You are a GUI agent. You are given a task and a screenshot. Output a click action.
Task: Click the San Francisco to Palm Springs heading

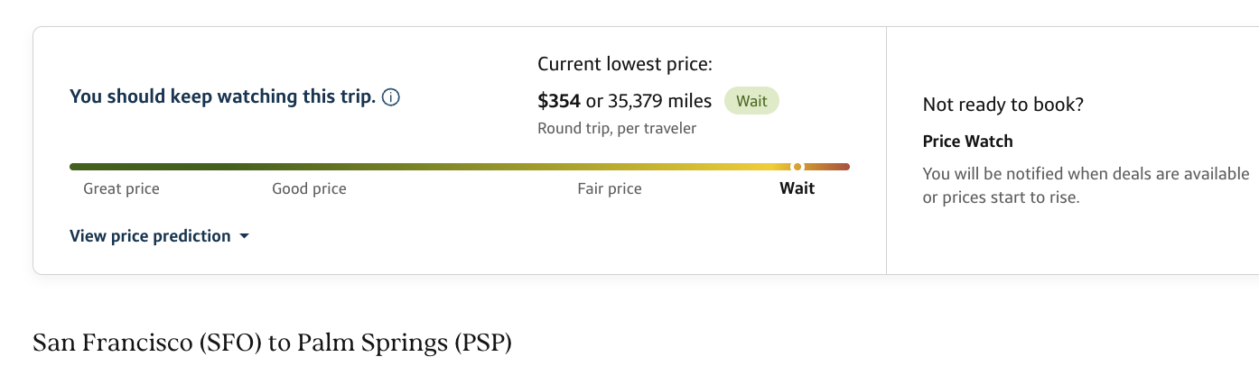(272, 343)
